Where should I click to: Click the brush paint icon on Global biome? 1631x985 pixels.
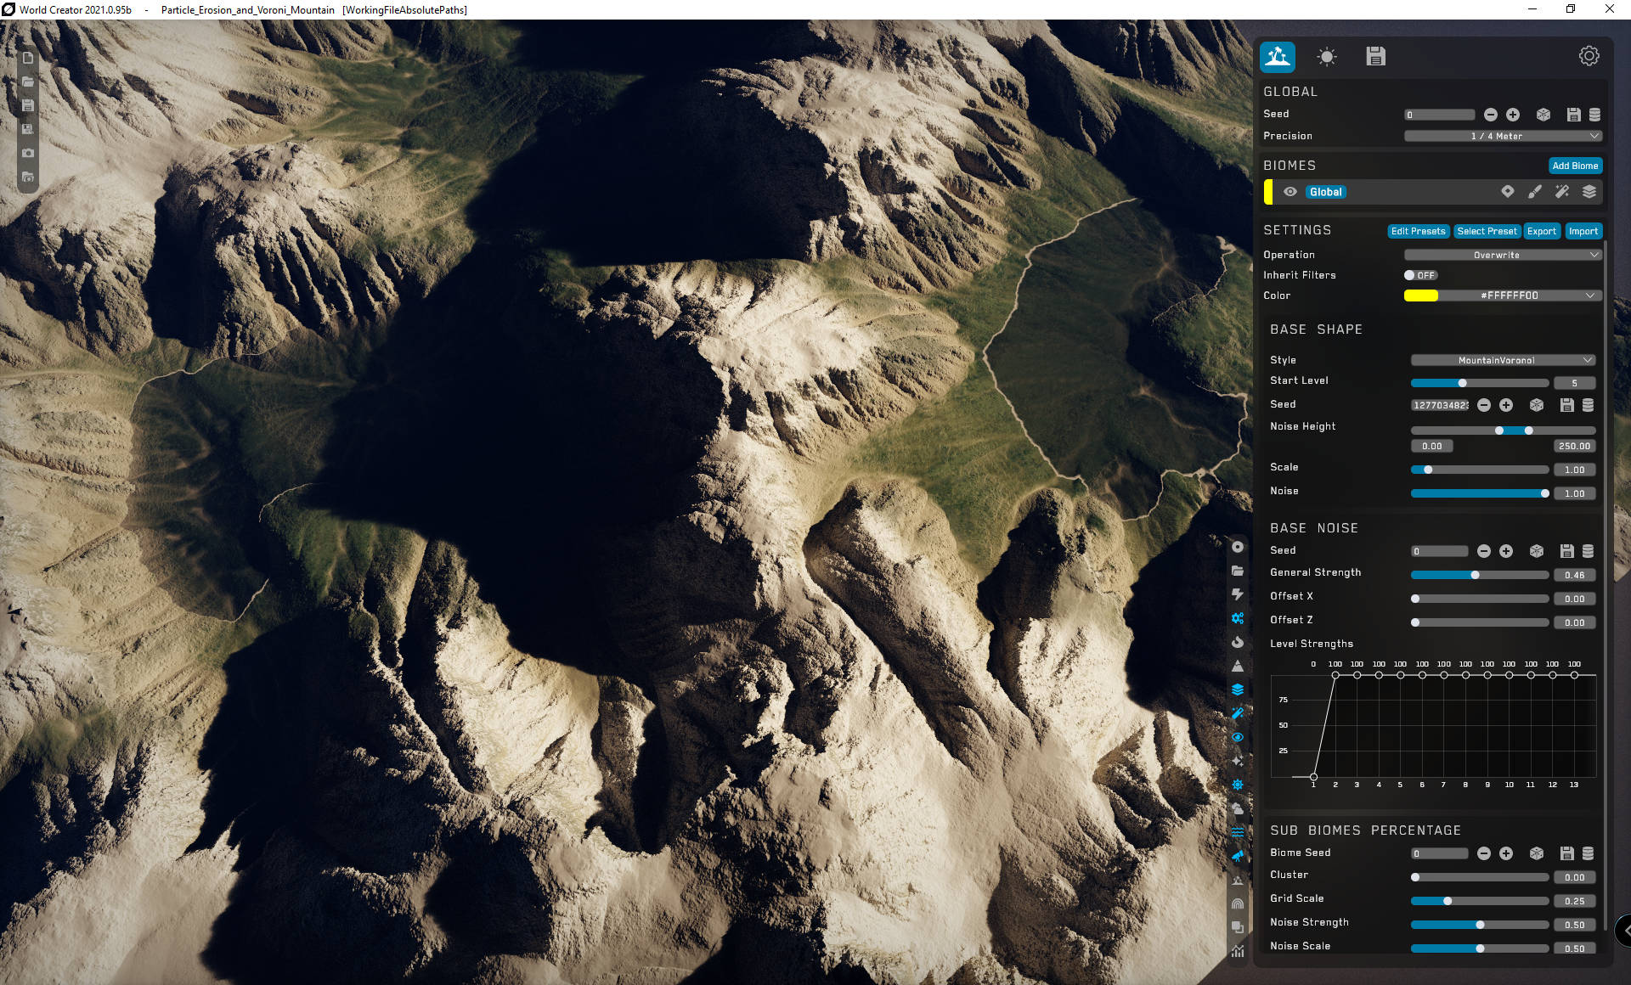(1534, 192)
